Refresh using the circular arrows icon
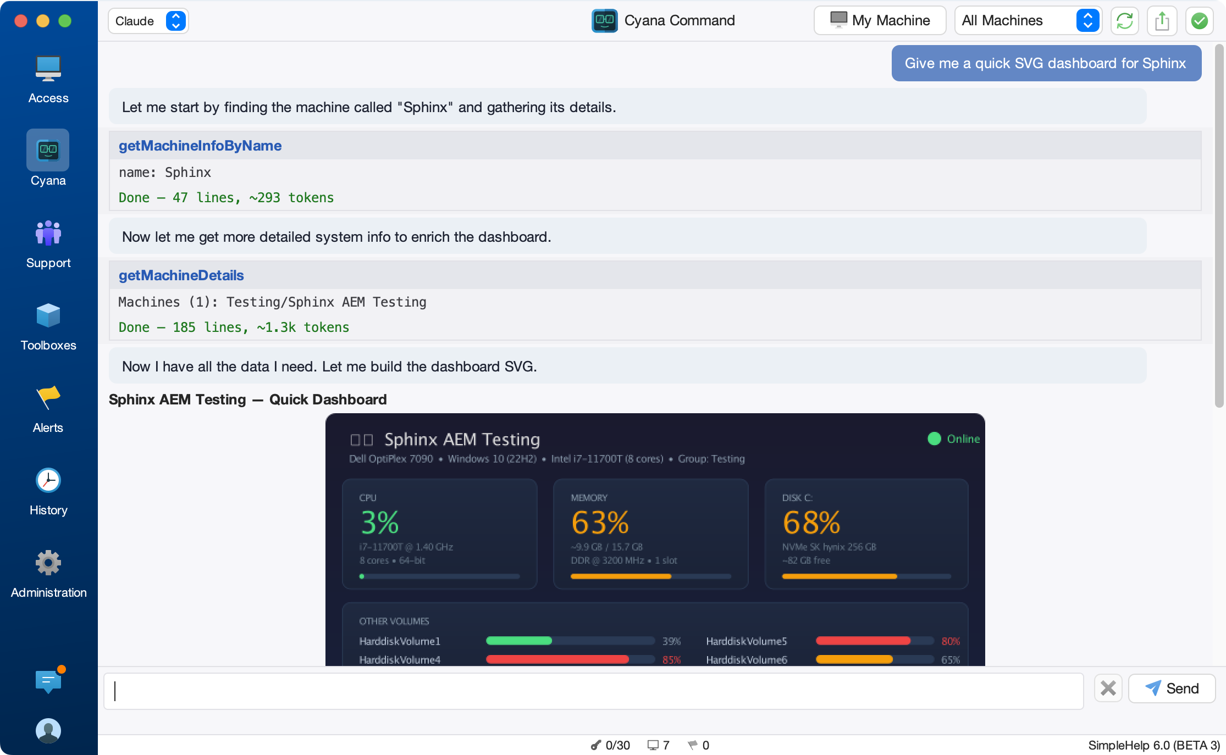 (1124, 20)
